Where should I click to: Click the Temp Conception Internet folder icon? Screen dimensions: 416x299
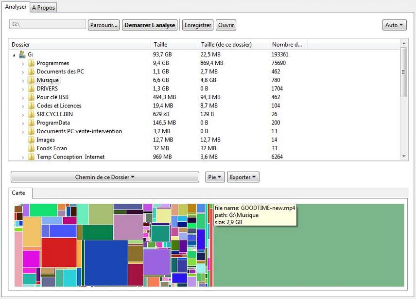click(31, 157)
